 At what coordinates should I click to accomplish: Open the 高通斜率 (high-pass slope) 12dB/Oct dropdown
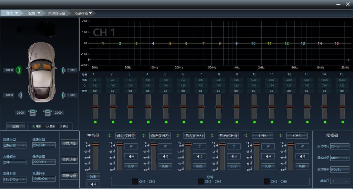click(14, 179)
